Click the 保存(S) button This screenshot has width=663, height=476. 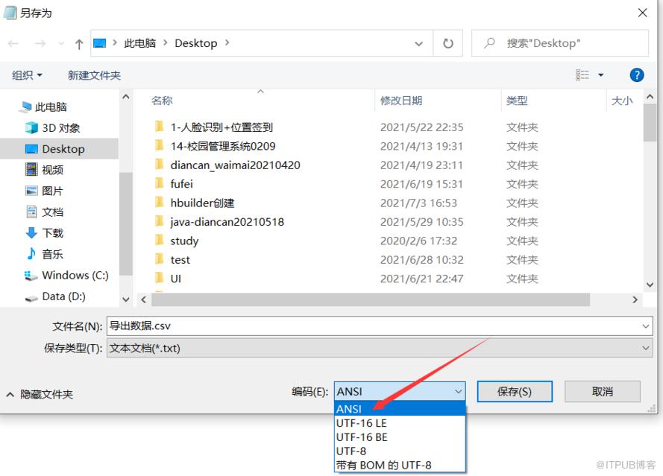515,392
